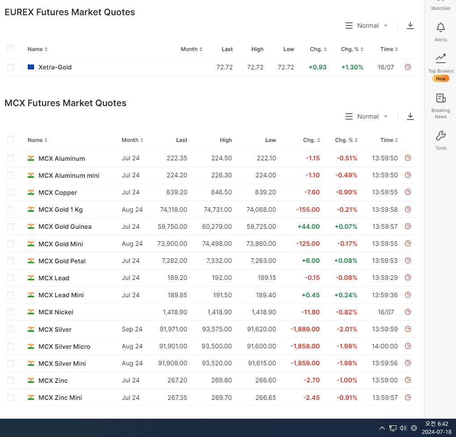The width and height of the screenshot is (456, 437).
Task: Open the MCX Silver Mini link
Action: click(x=62, y=364)
